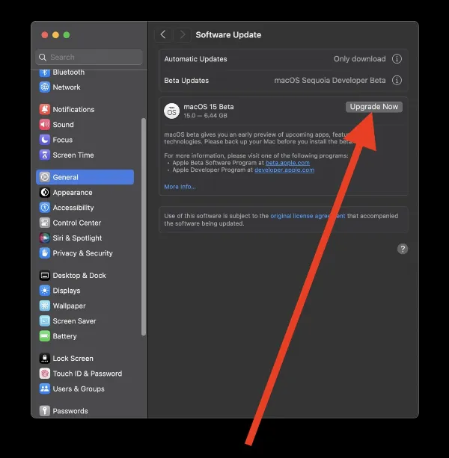The image size is (449, 458).
Task: Click the yellow minimize window button
Action: (55, 35)
